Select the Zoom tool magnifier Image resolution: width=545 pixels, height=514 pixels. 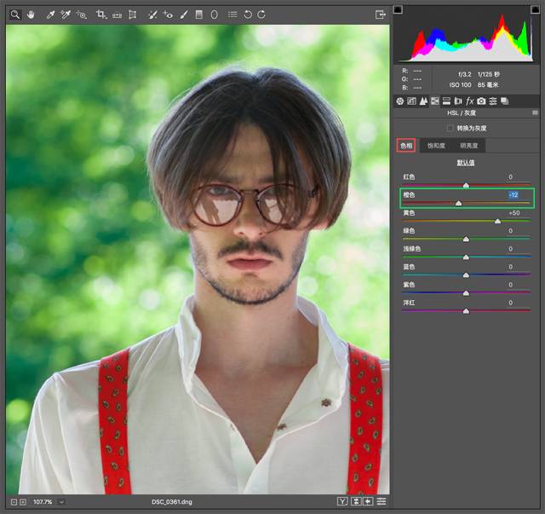click(15, 14)
